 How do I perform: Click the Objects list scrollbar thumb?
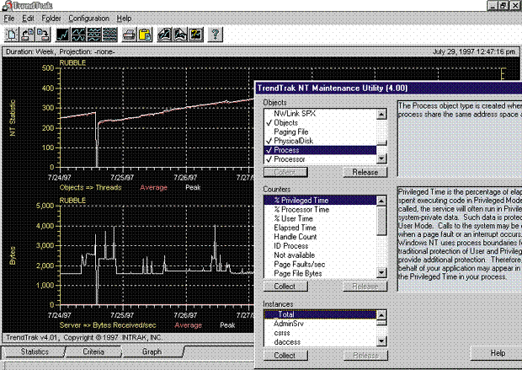(381, 143)
